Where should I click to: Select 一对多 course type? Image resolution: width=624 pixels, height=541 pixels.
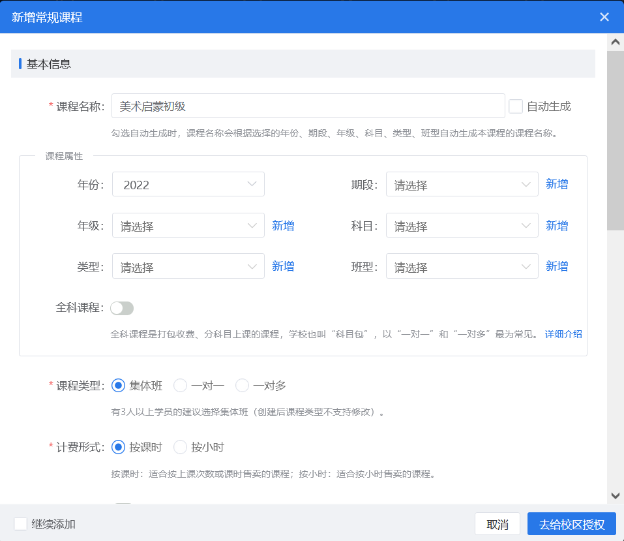243,386
